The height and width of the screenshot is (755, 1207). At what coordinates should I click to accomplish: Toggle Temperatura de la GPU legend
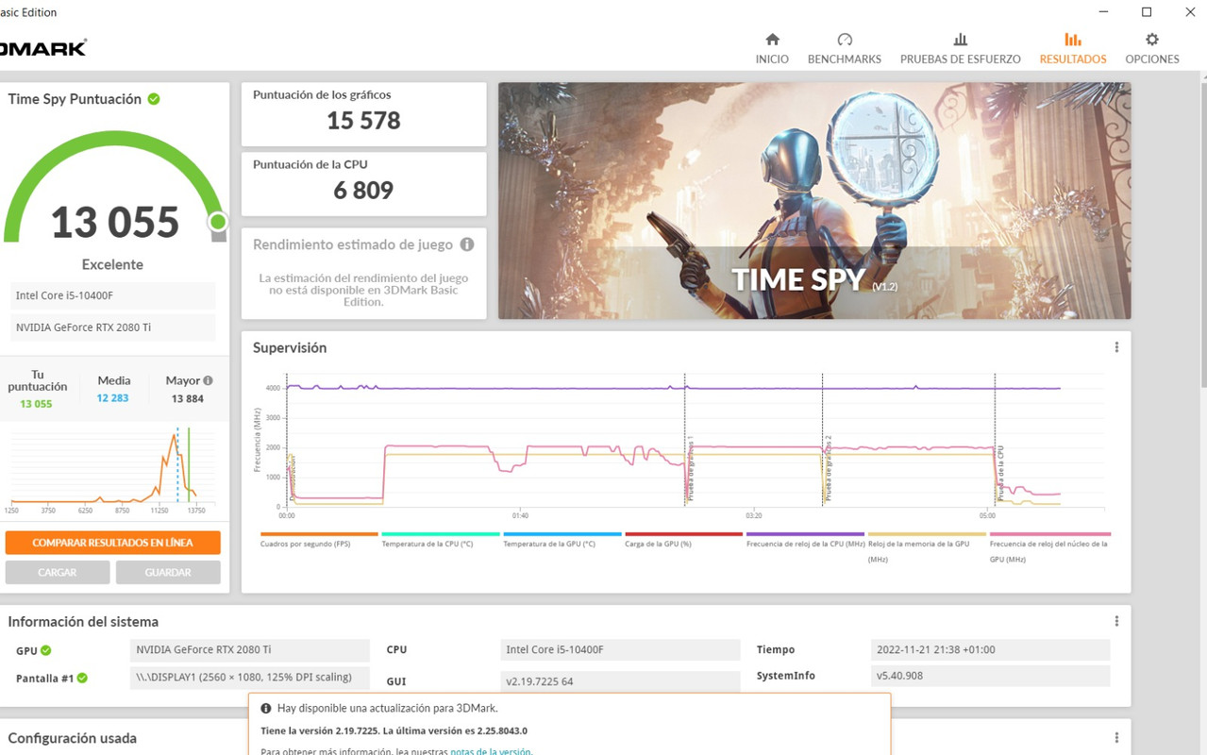[x=562, y=540]
